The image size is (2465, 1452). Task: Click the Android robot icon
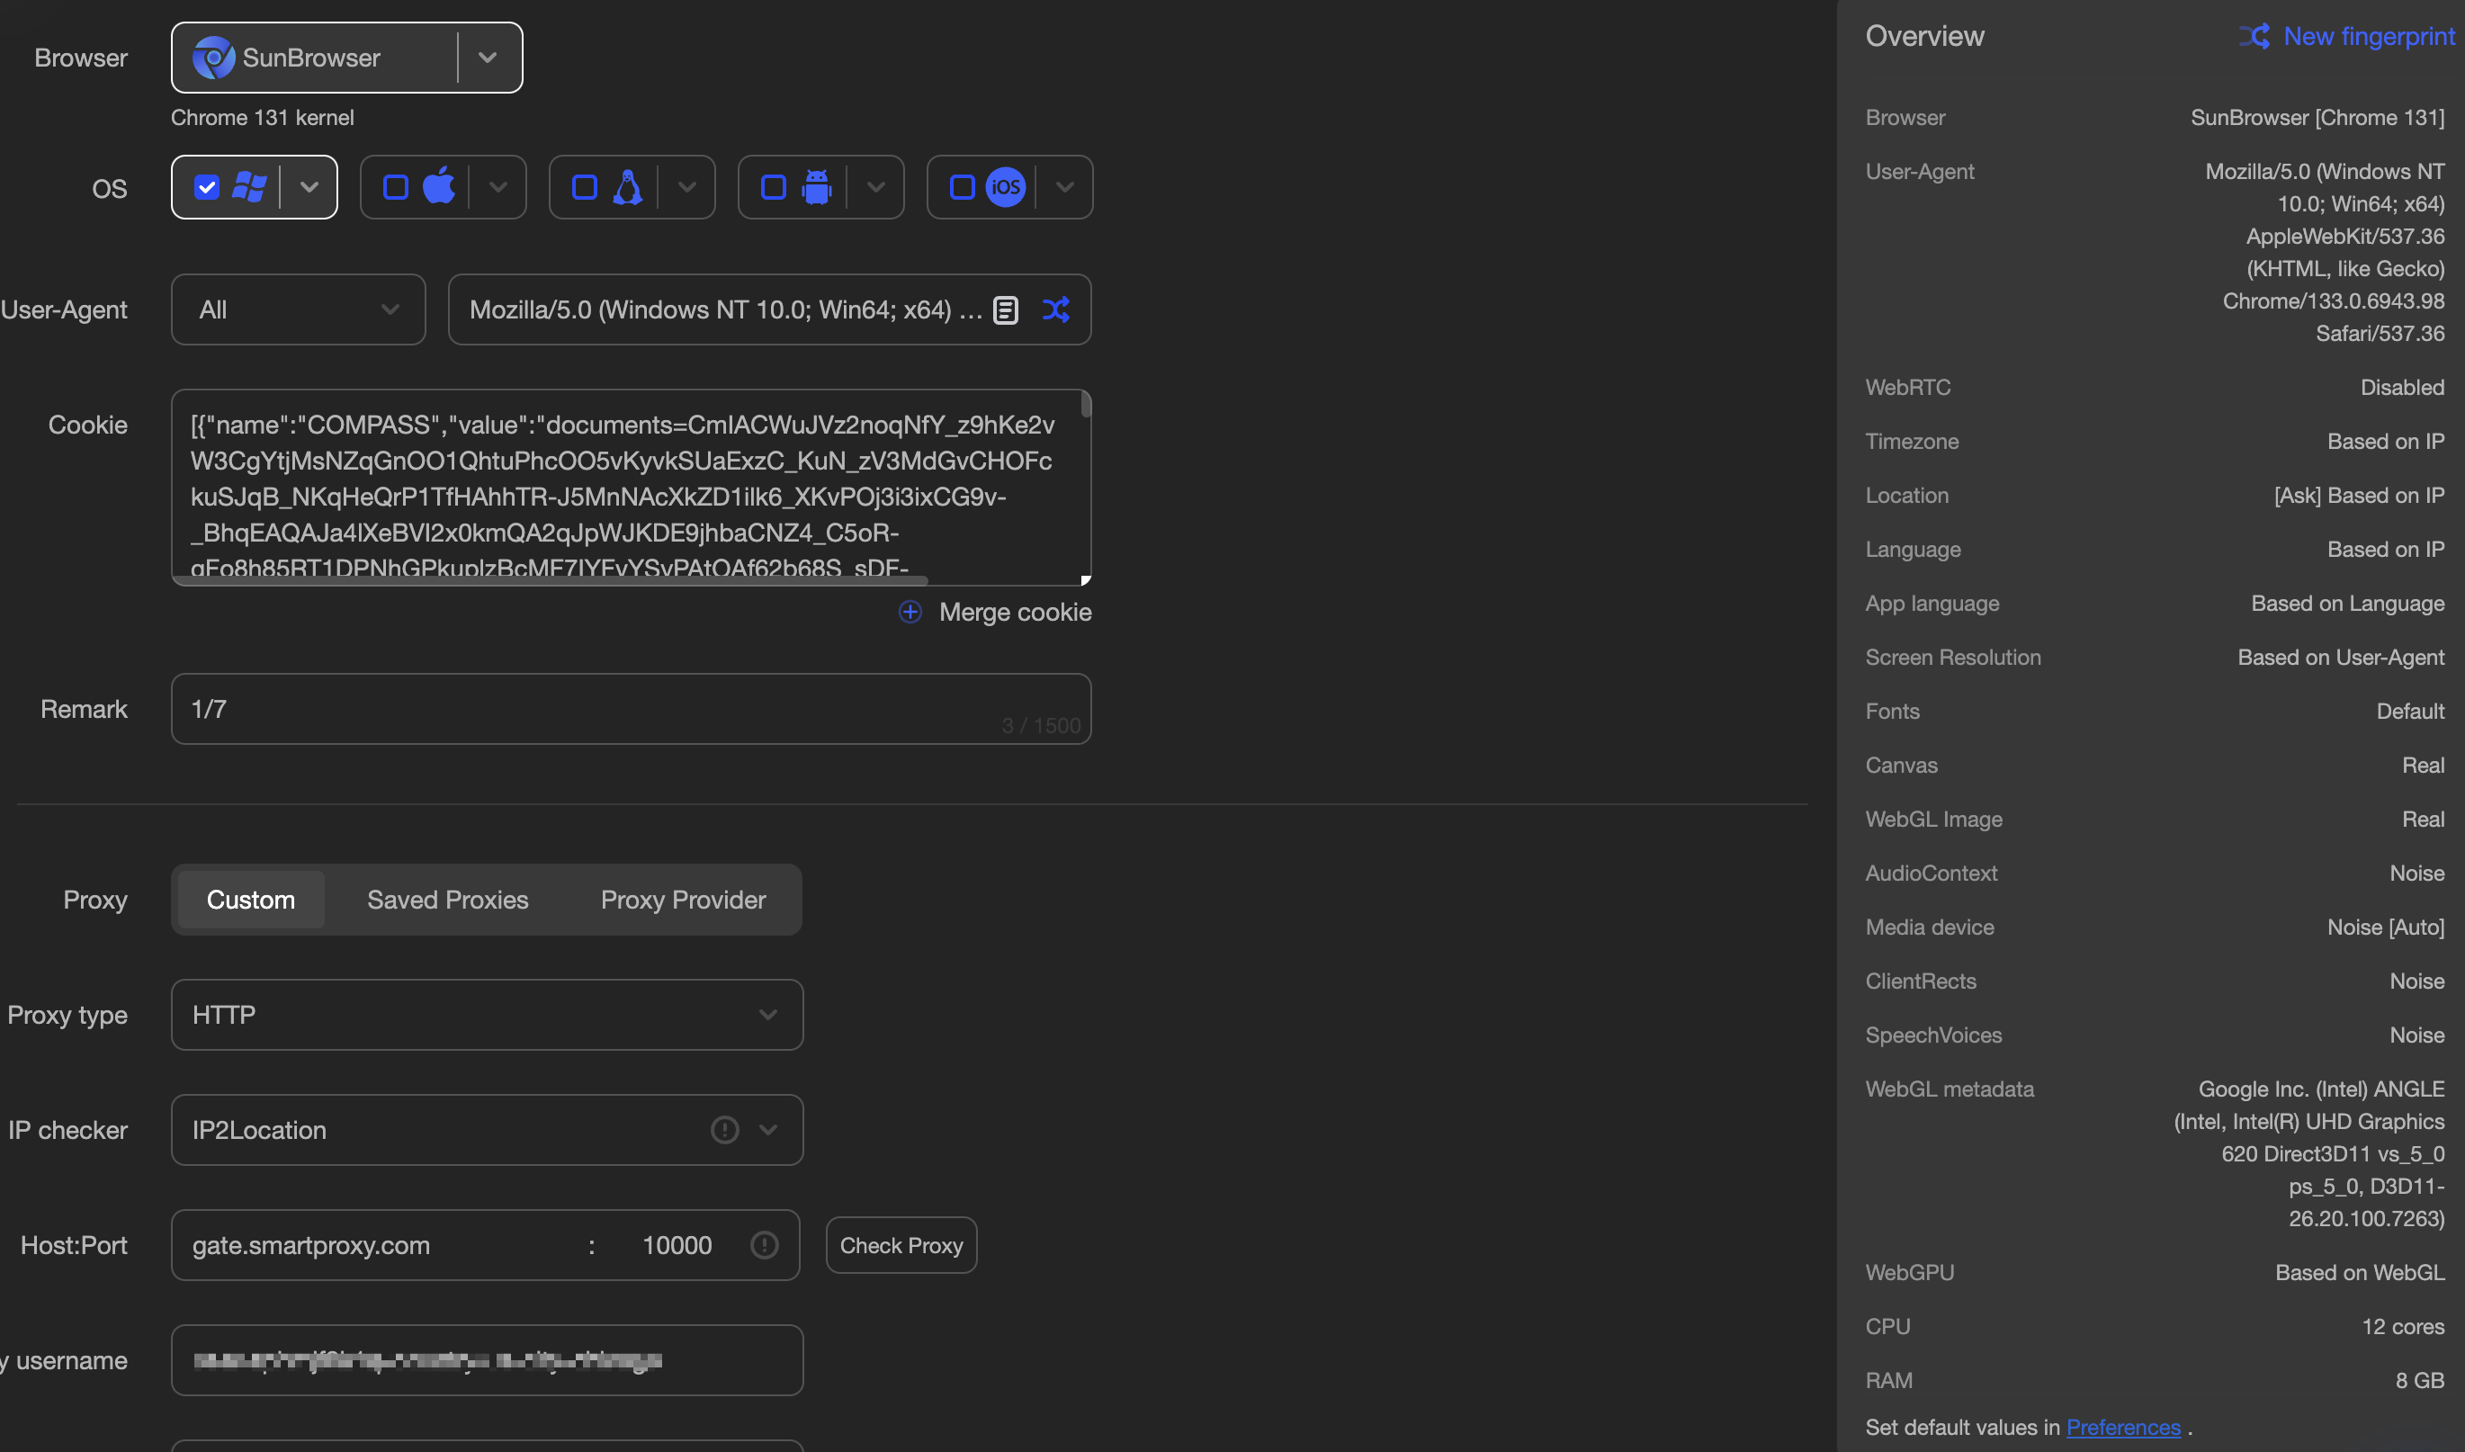[x=816, y=187]
